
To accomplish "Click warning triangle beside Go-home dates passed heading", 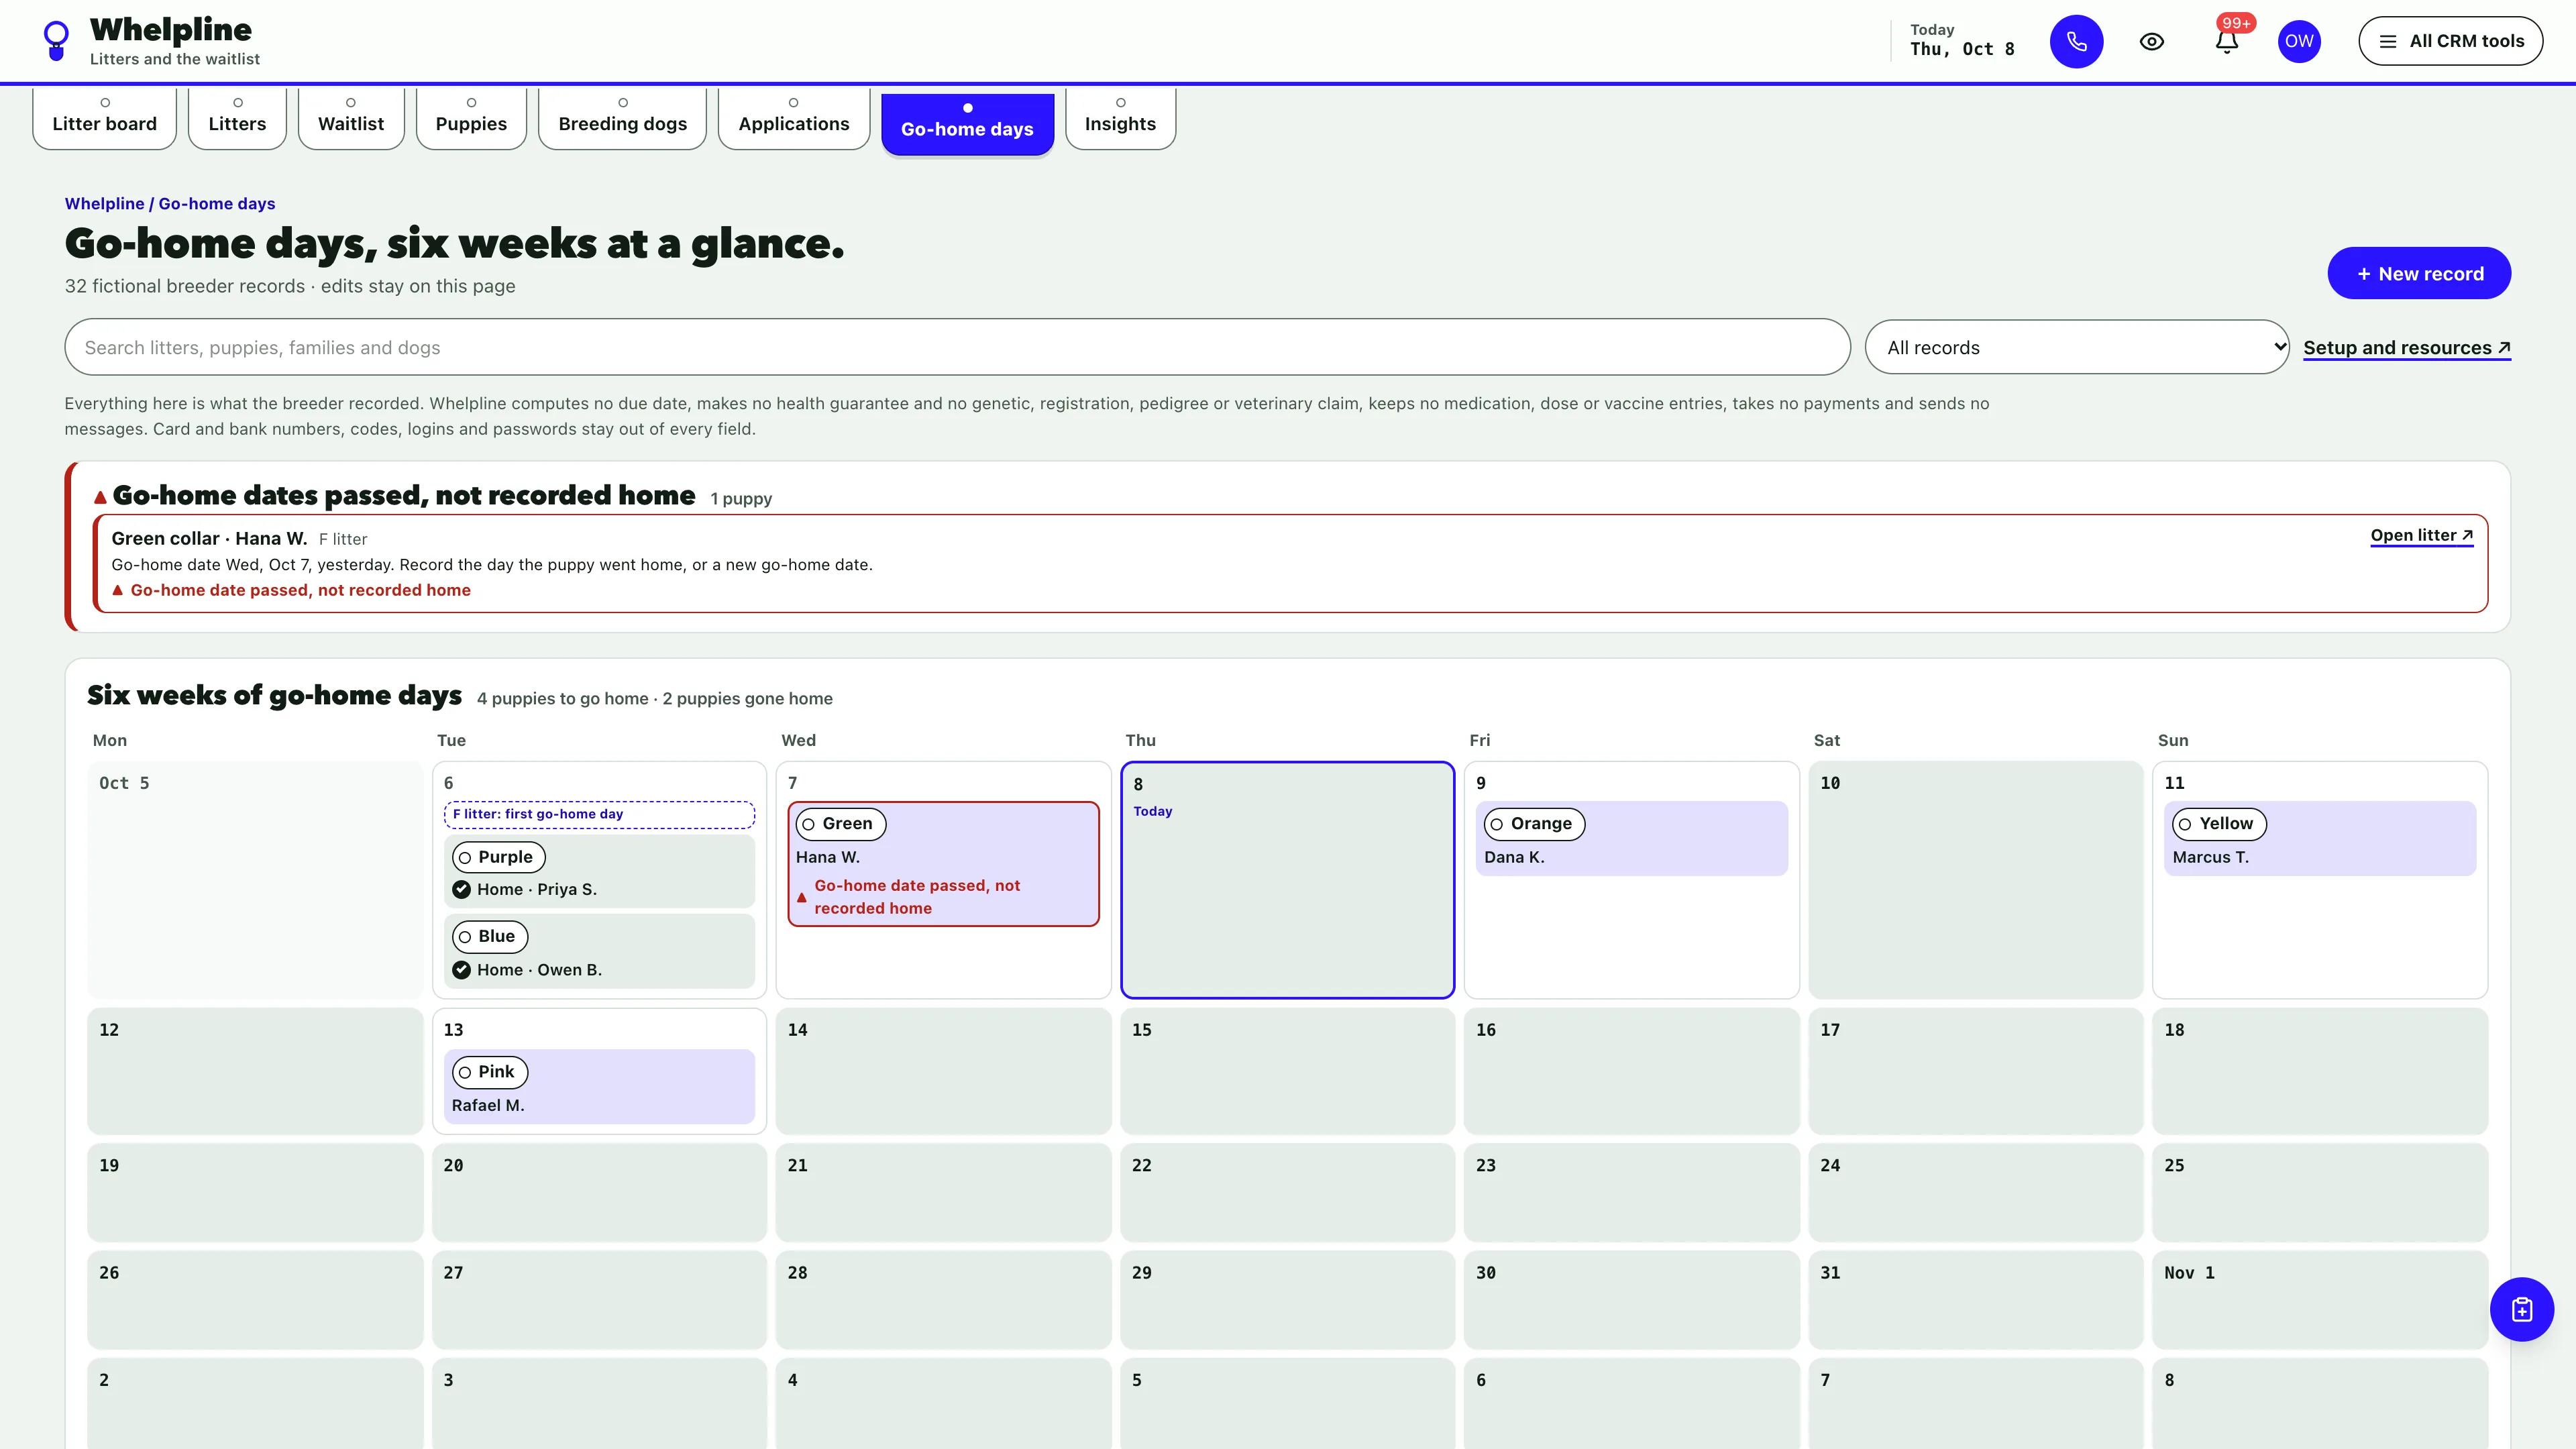I will (x=100, y=496).
